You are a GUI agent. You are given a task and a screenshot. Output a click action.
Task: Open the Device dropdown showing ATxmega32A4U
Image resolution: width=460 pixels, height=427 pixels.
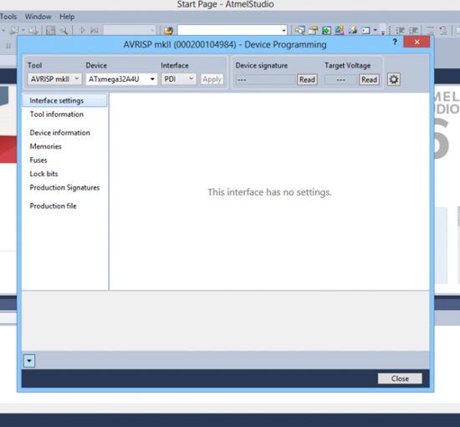pos(121,79)
